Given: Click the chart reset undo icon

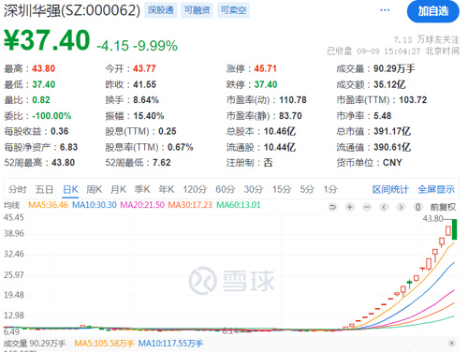Looking at the screenshot, I should pyautogui.click(x=332, y=207).
